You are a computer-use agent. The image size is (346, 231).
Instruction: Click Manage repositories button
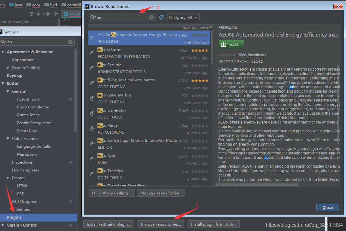pyautogui.click(x=161, y=193)
